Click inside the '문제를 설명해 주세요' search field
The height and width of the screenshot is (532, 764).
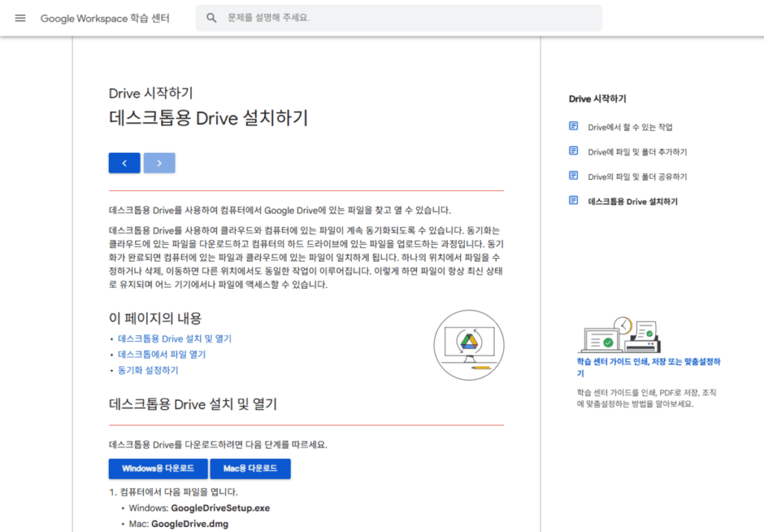coord(336,17)
